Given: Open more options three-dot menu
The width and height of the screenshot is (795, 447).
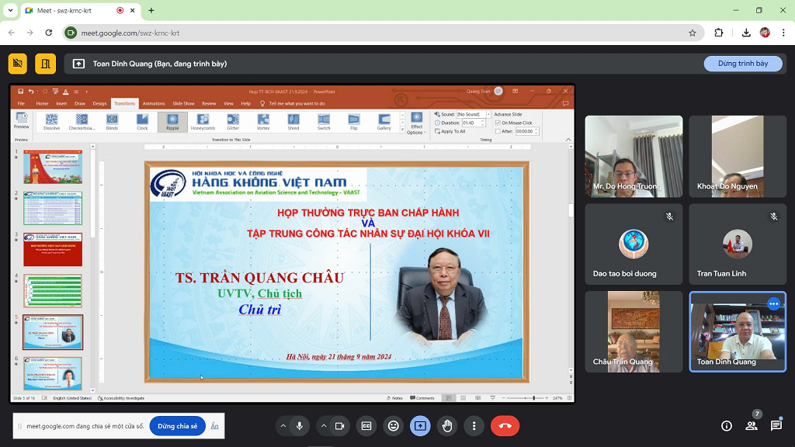Looking at the screenshot, I should (x=474, y=426).
